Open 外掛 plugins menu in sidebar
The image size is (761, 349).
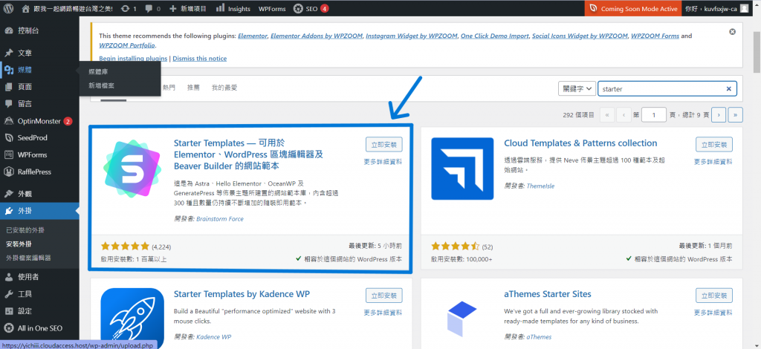(x=39, y=211)
